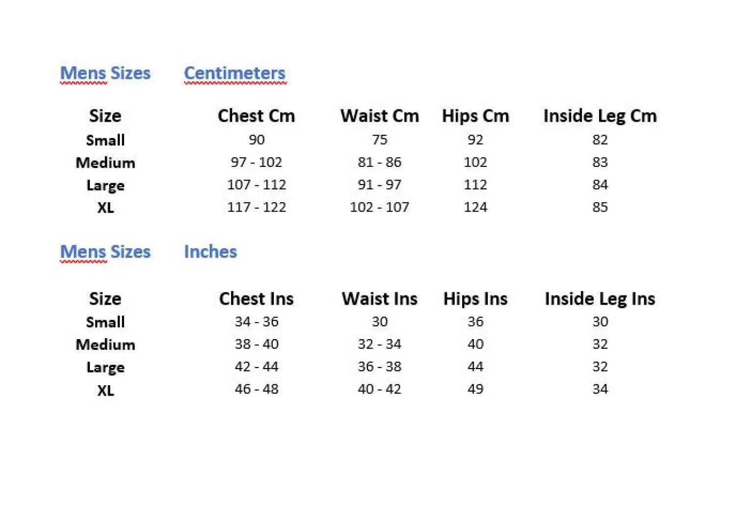736x505 pixels.
Task: Click the 'Inside Leg Cm' column header
Action: [x=600, y=116]
